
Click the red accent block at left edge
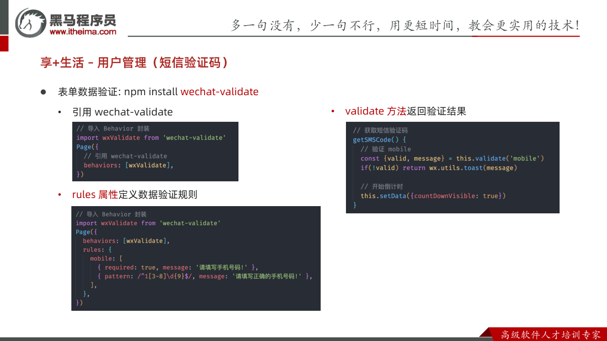[x=4, y=44]
